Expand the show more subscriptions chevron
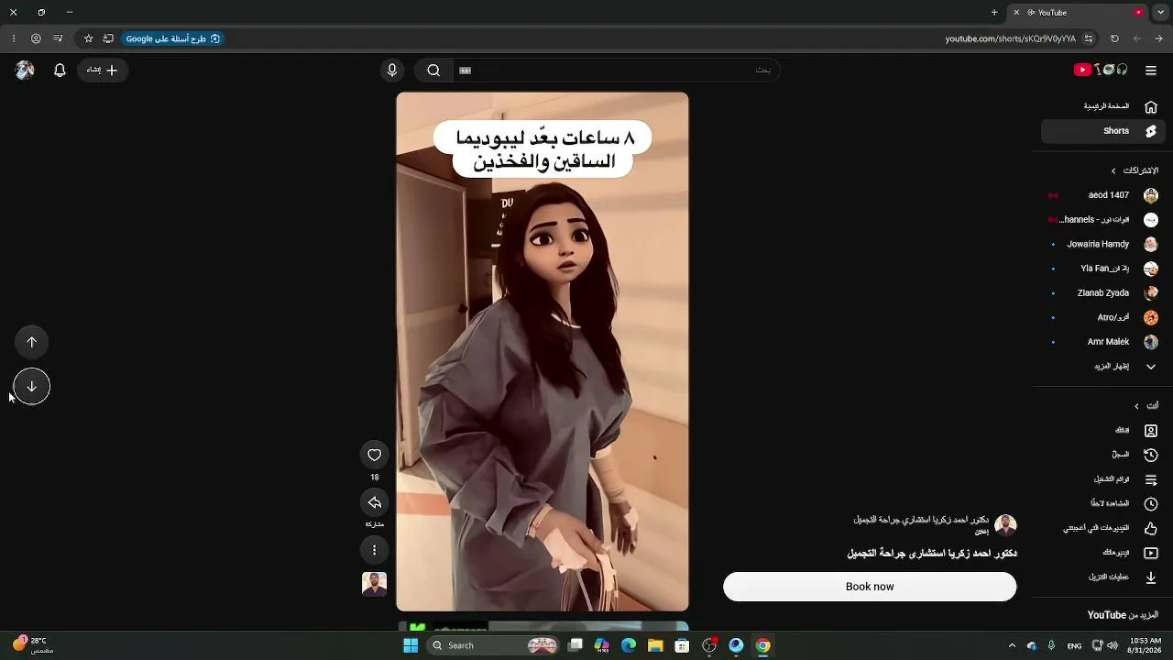 [1103, 367]
